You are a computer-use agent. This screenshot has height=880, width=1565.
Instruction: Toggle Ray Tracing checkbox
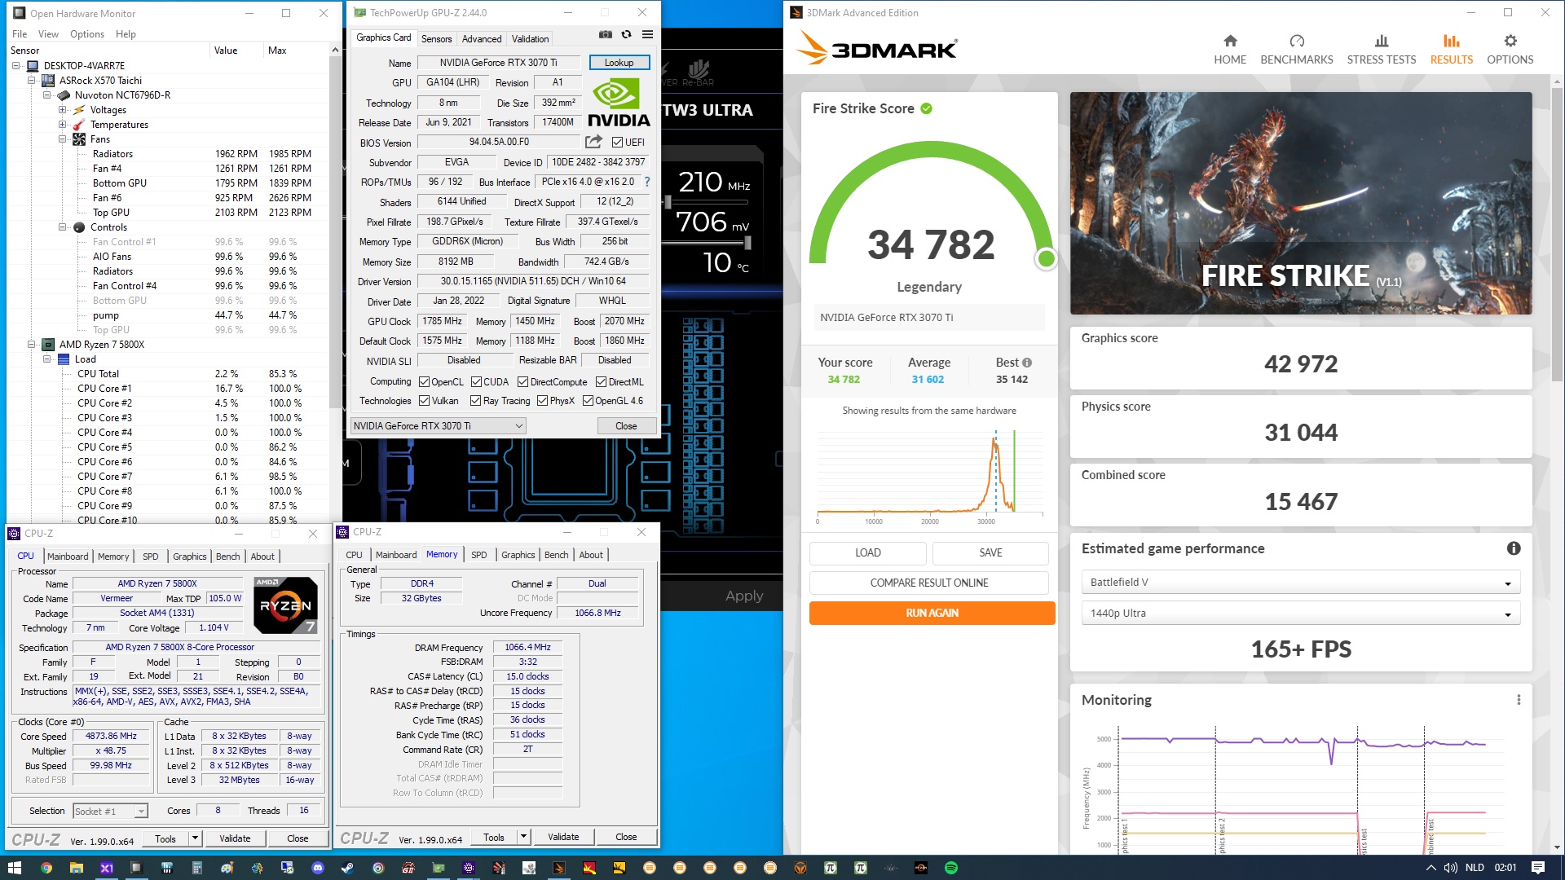[476, 400]
